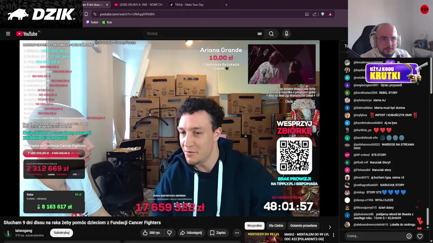This screenshot has width=433, height=243.
Task: Click the video title Słucham 9 dni dissu
Action: 82,222
